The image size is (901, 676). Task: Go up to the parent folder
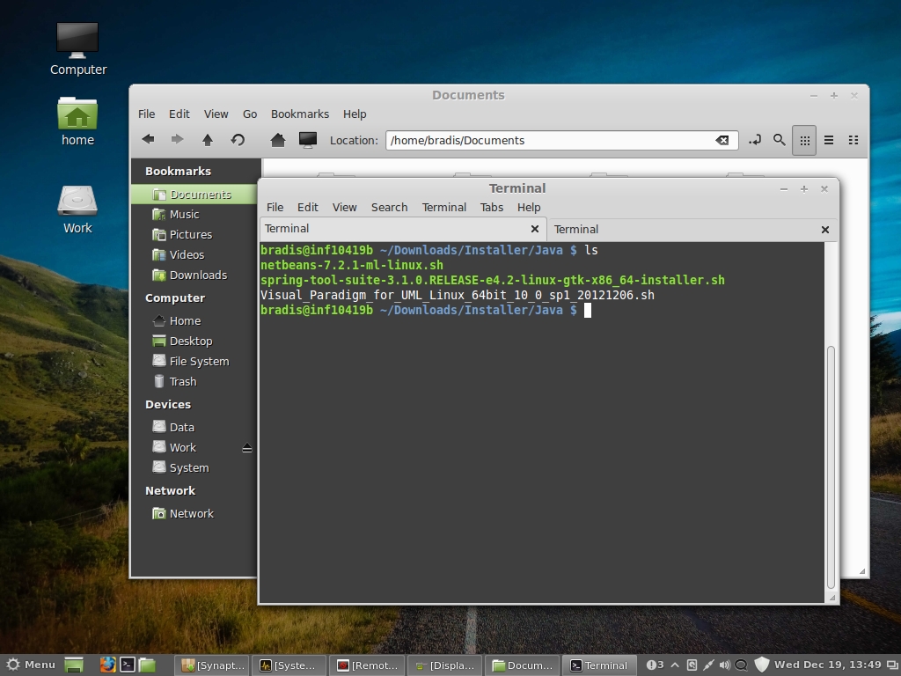click(208, 140)
